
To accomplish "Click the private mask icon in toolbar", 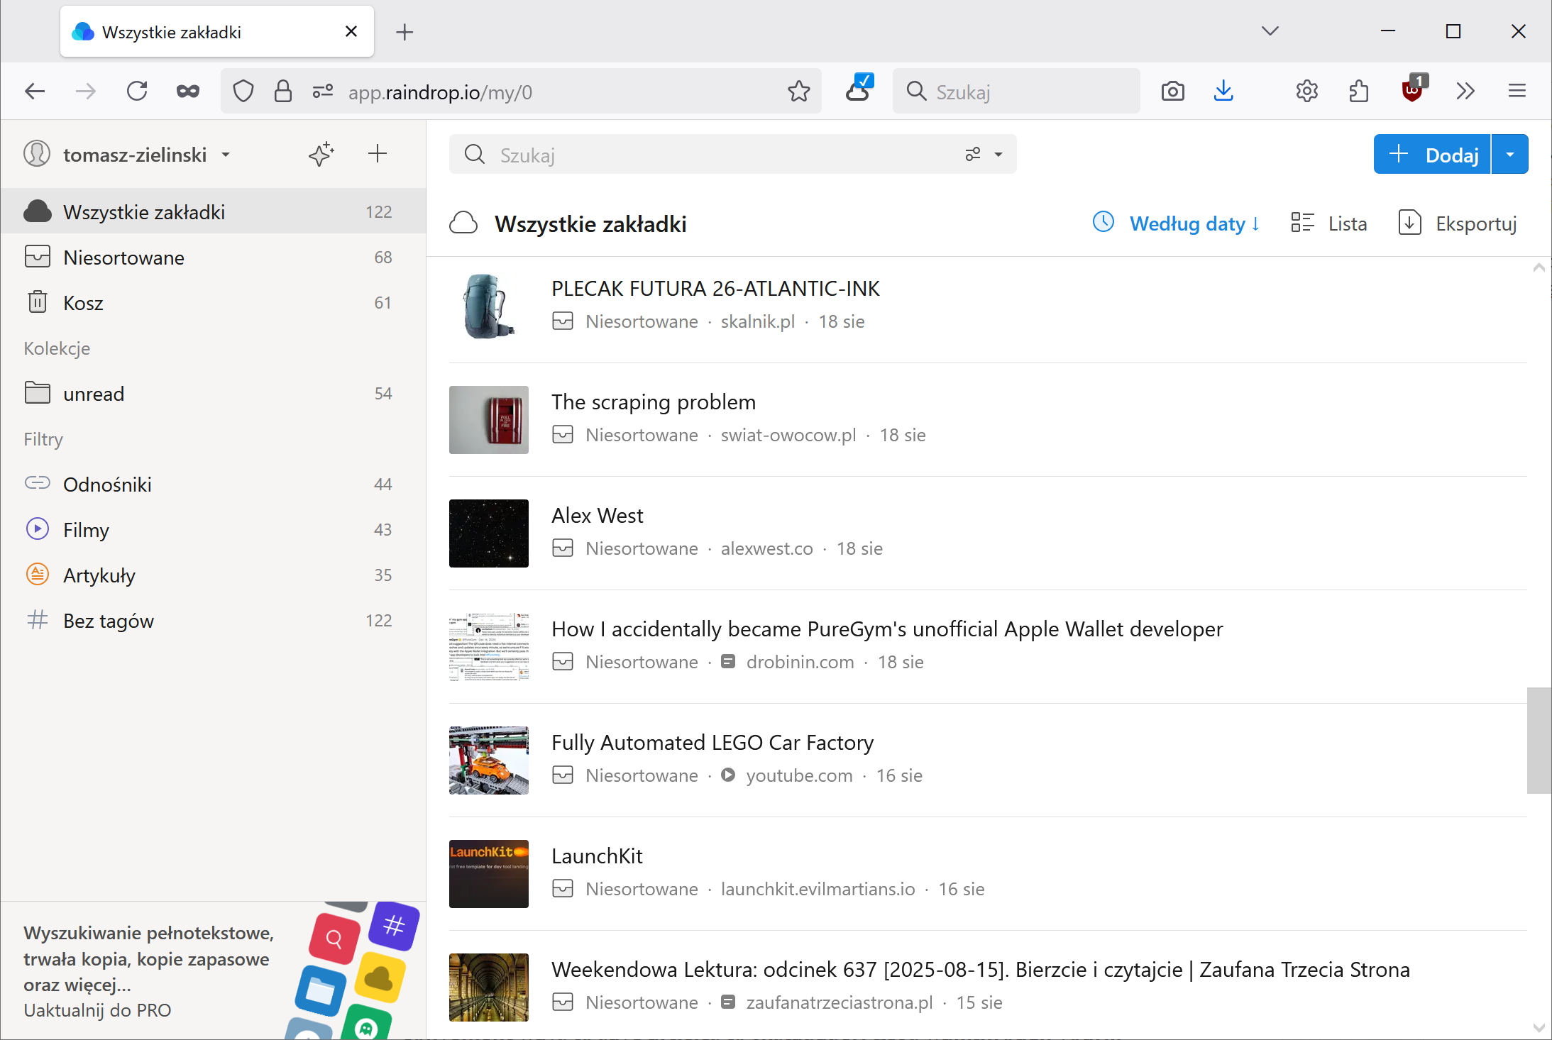I will [x=188, y=91].
